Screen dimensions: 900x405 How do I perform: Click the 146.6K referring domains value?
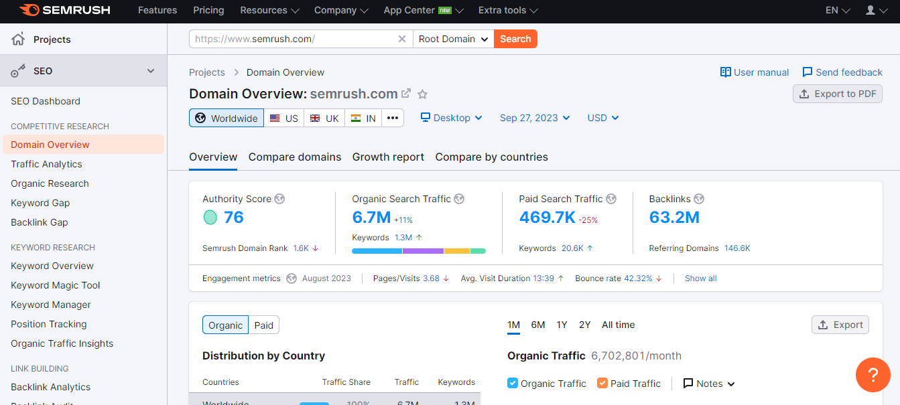coord(737,248)
